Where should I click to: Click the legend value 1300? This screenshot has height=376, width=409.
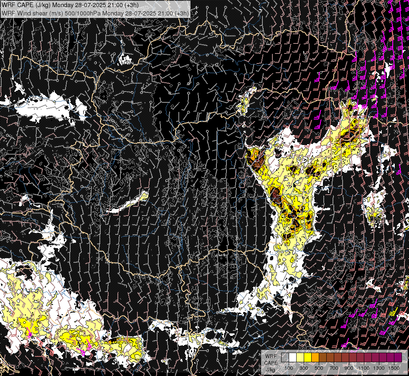pos(379,368)
